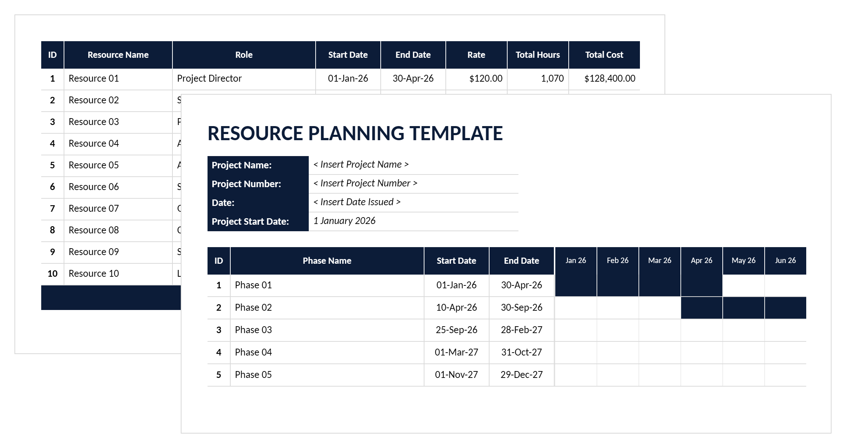Image resolution: width=846 pixels, height=448 pixels.
Task: Select the $128,400.00 total cost cell
Action: (x=604, y=79)
